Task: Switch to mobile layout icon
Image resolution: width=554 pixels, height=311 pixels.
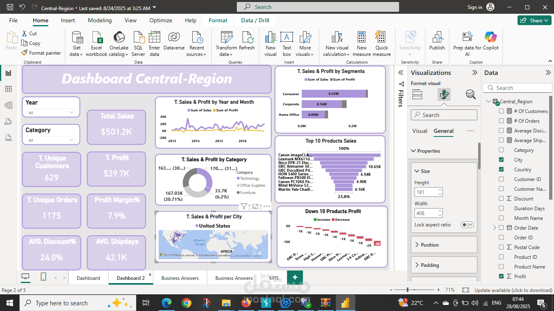Action: click(x=43, y=277)
